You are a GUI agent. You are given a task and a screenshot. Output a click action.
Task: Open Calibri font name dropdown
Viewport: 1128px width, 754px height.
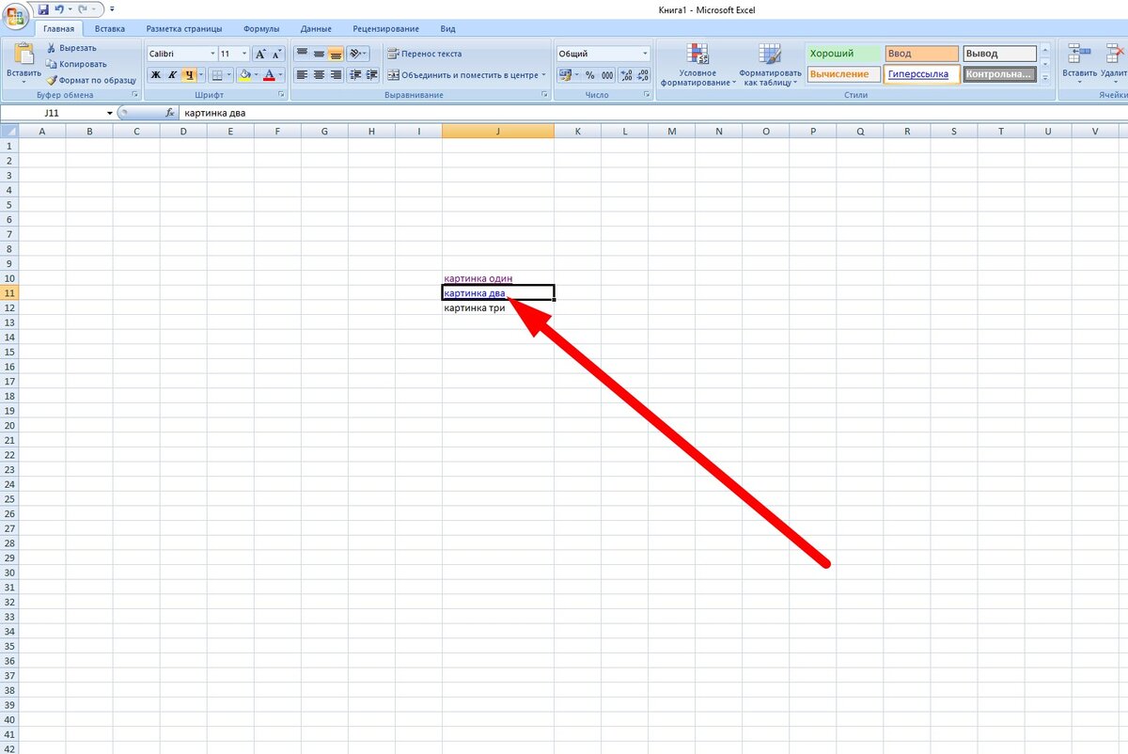[212, 55]
